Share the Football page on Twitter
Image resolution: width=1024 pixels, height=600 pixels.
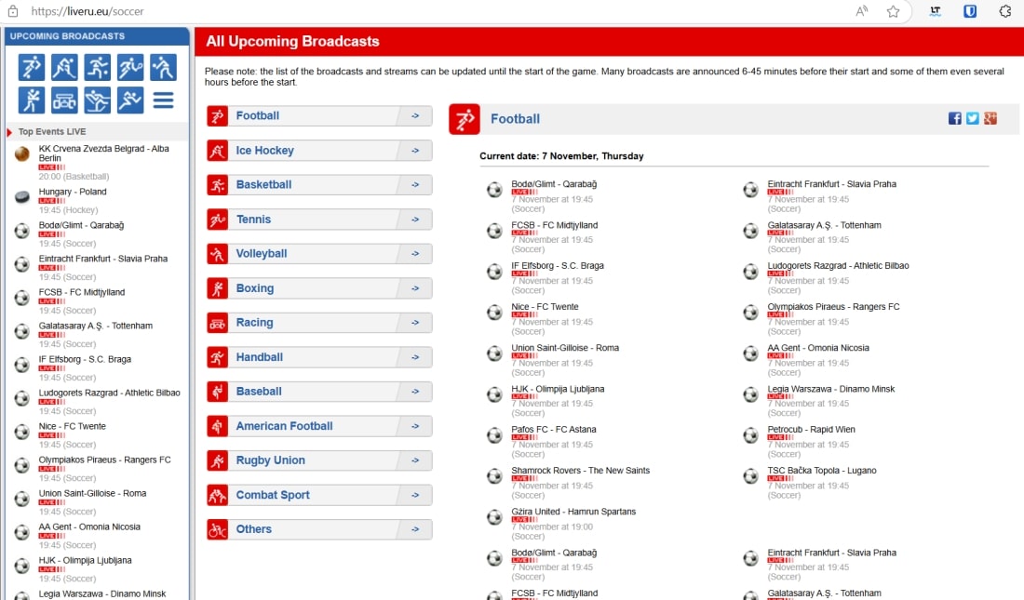coord(973,118)
